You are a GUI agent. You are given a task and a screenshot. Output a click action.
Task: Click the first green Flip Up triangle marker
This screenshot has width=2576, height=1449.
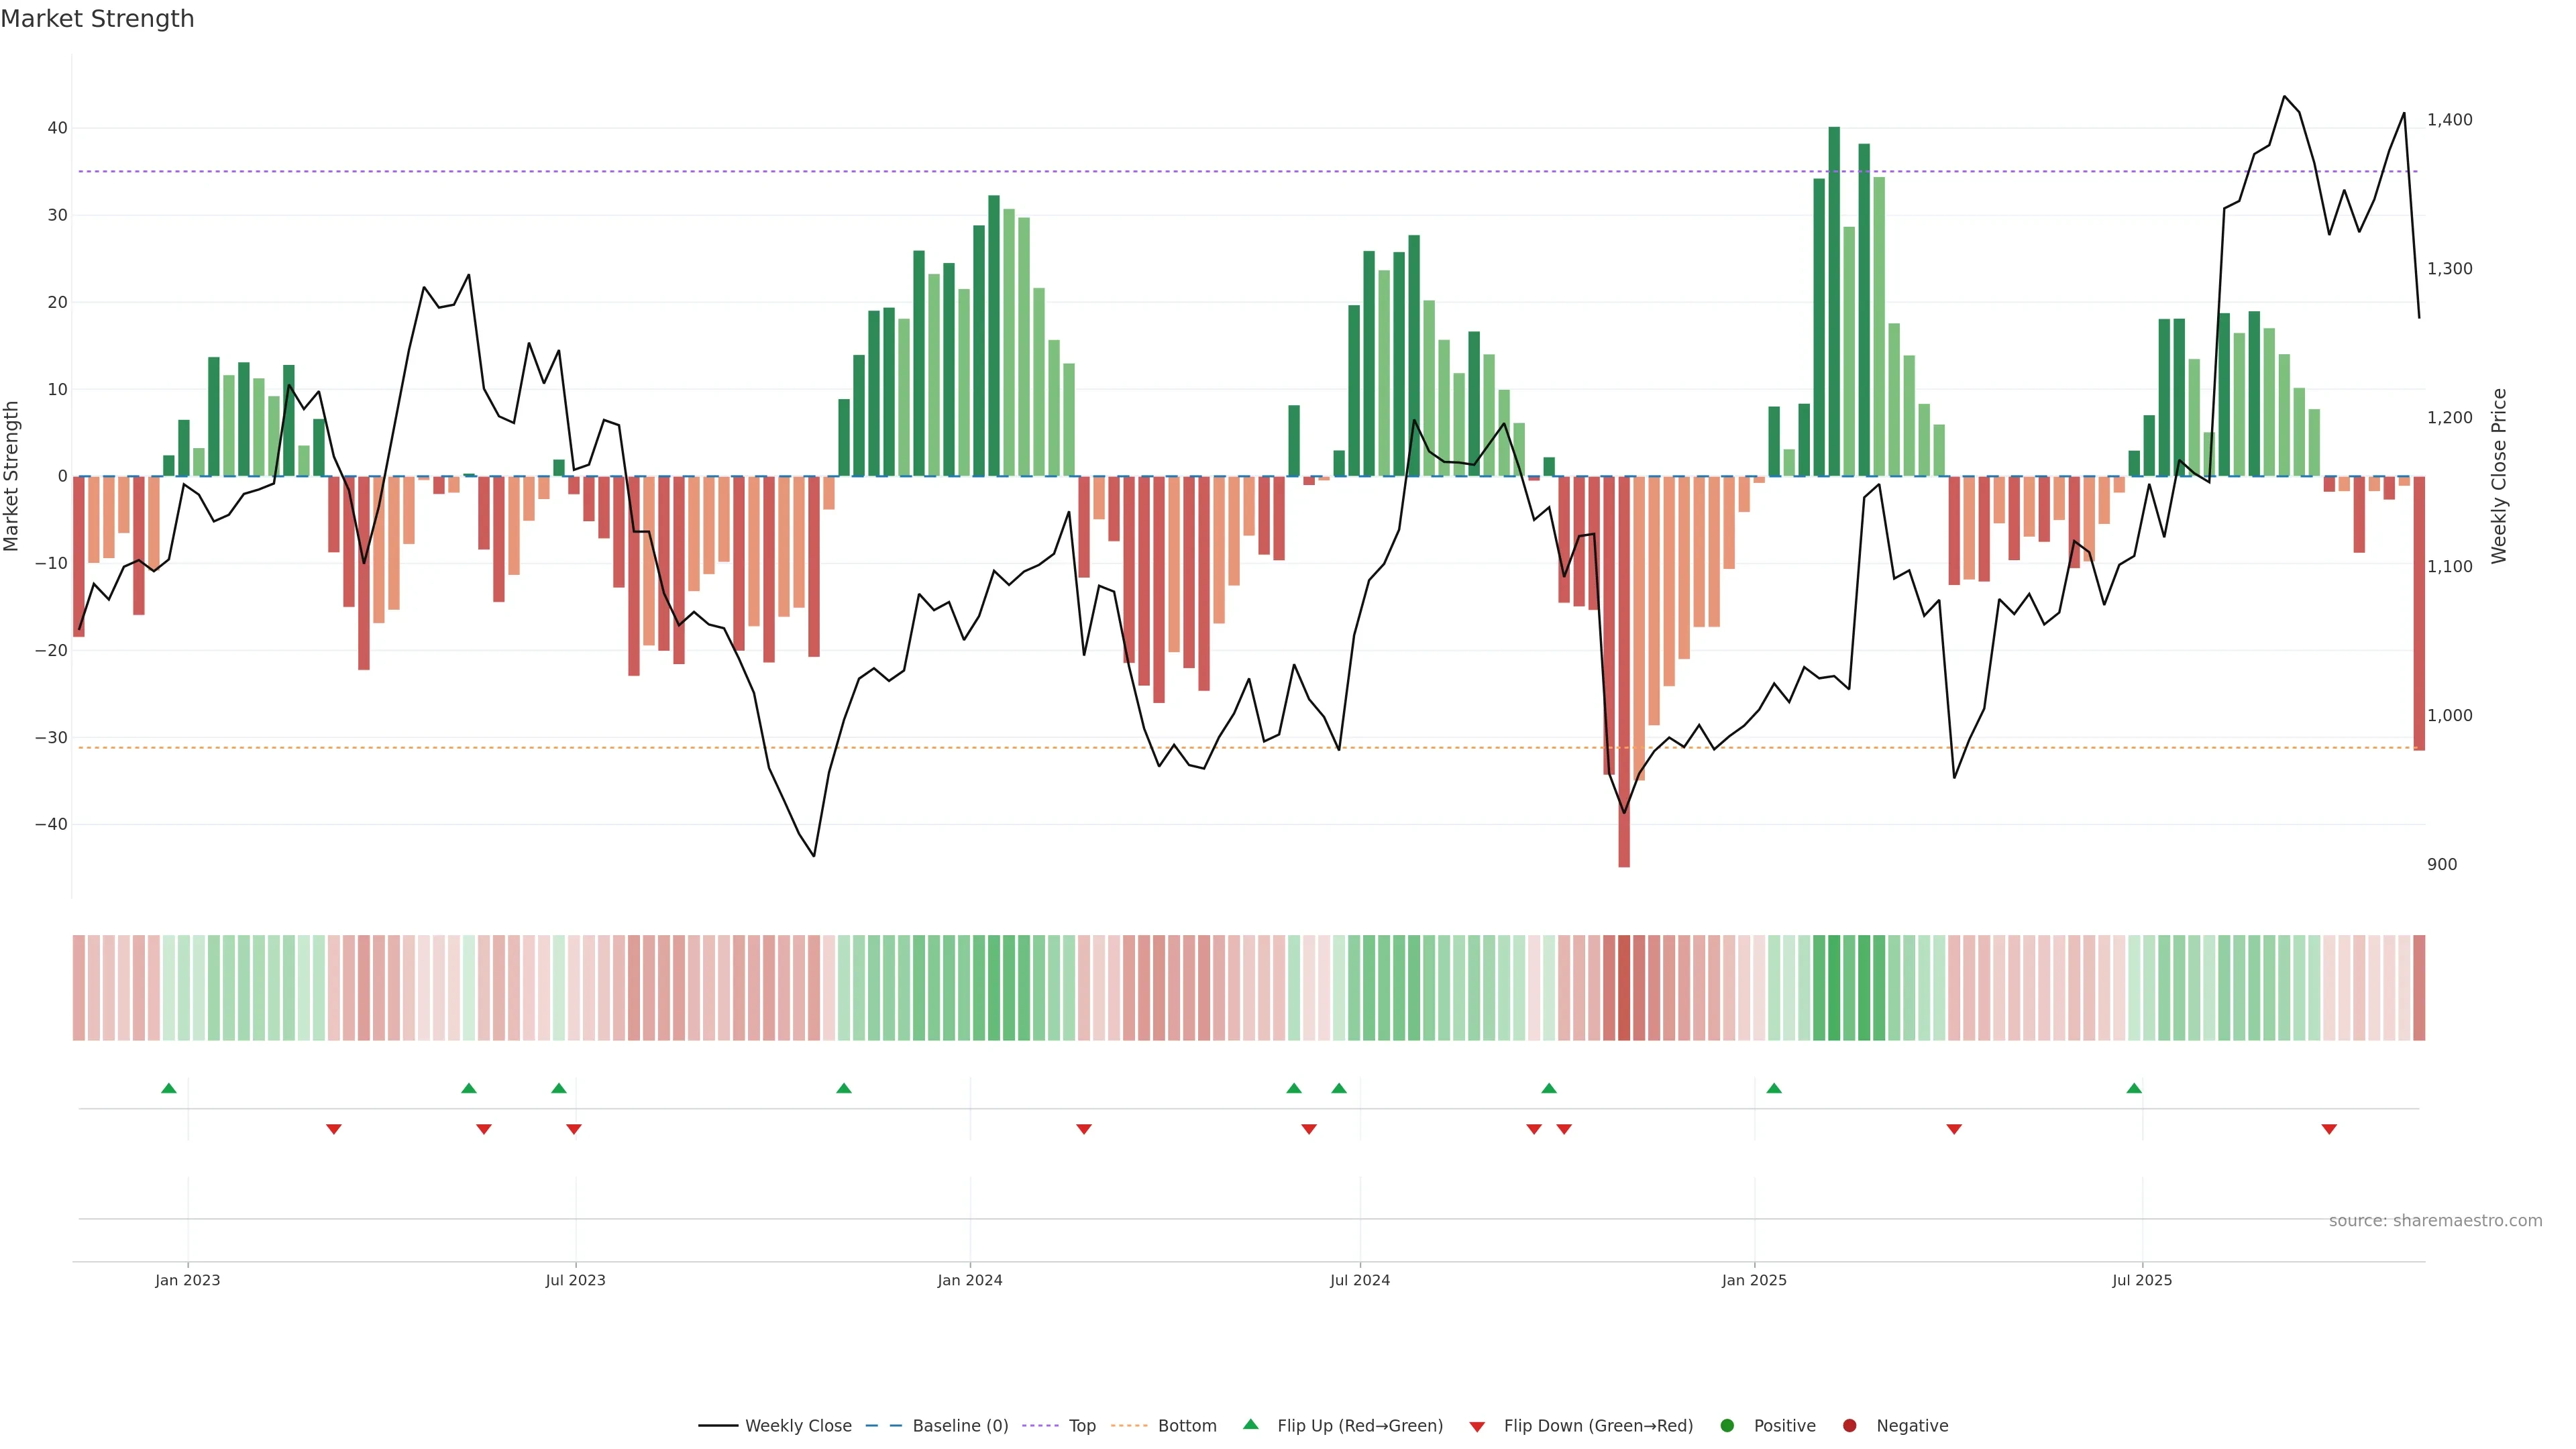pos(169,1088)
